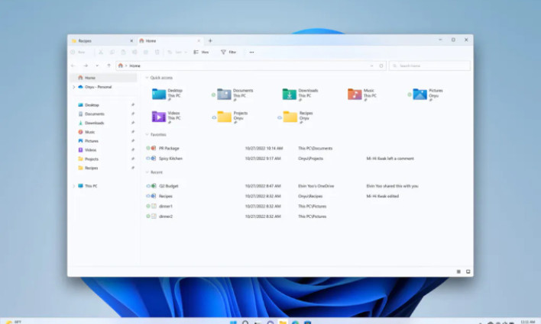
Task: Click the Refresh icon in the address bar
Action: coord(381,66)
